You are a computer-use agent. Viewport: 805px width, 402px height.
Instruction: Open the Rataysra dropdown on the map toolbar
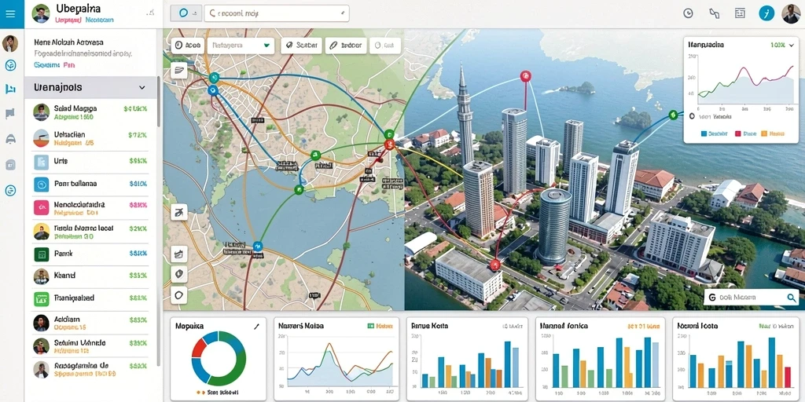tap(241, 45)
